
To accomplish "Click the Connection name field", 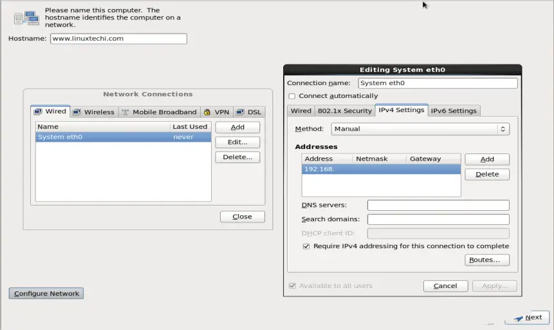I will pos(438,83).
